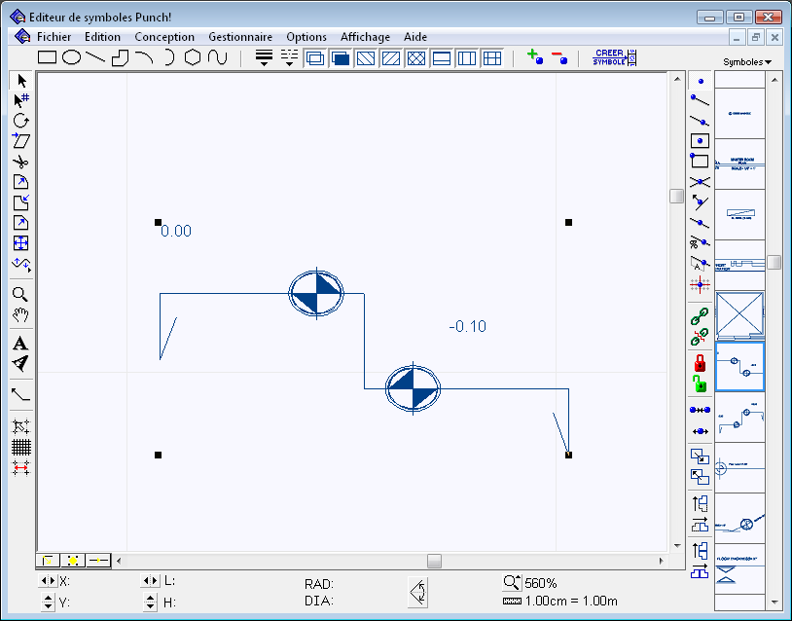Open the Gestionnaire menu
Viewport: 792px width, 621px height.
[240, 37]
